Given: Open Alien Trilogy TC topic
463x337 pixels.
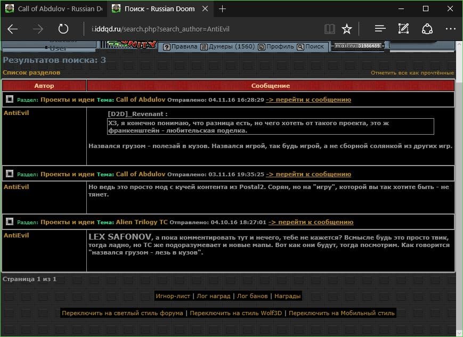Looking at the screenshot, I should point(141,222).
